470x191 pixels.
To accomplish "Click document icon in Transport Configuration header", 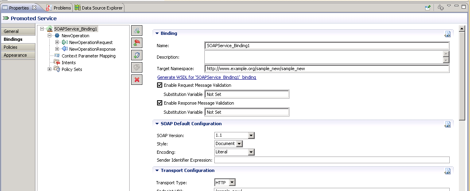I will tap(447, 171).
